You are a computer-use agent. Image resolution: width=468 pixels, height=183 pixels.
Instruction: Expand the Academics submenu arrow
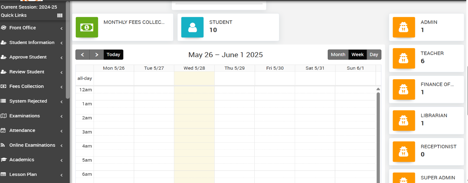pyautogui.click(x=61, y=160)
